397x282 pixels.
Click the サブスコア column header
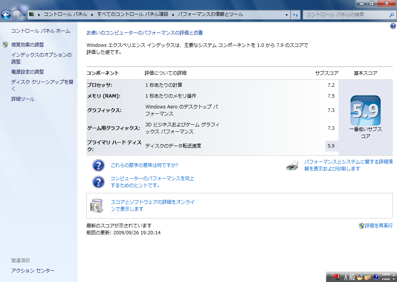[x=326, y=73]
